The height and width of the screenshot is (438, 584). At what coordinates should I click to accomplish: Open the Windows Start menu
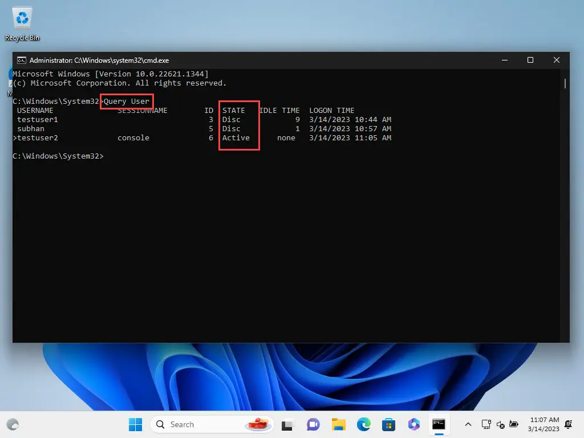pos(136,424)
